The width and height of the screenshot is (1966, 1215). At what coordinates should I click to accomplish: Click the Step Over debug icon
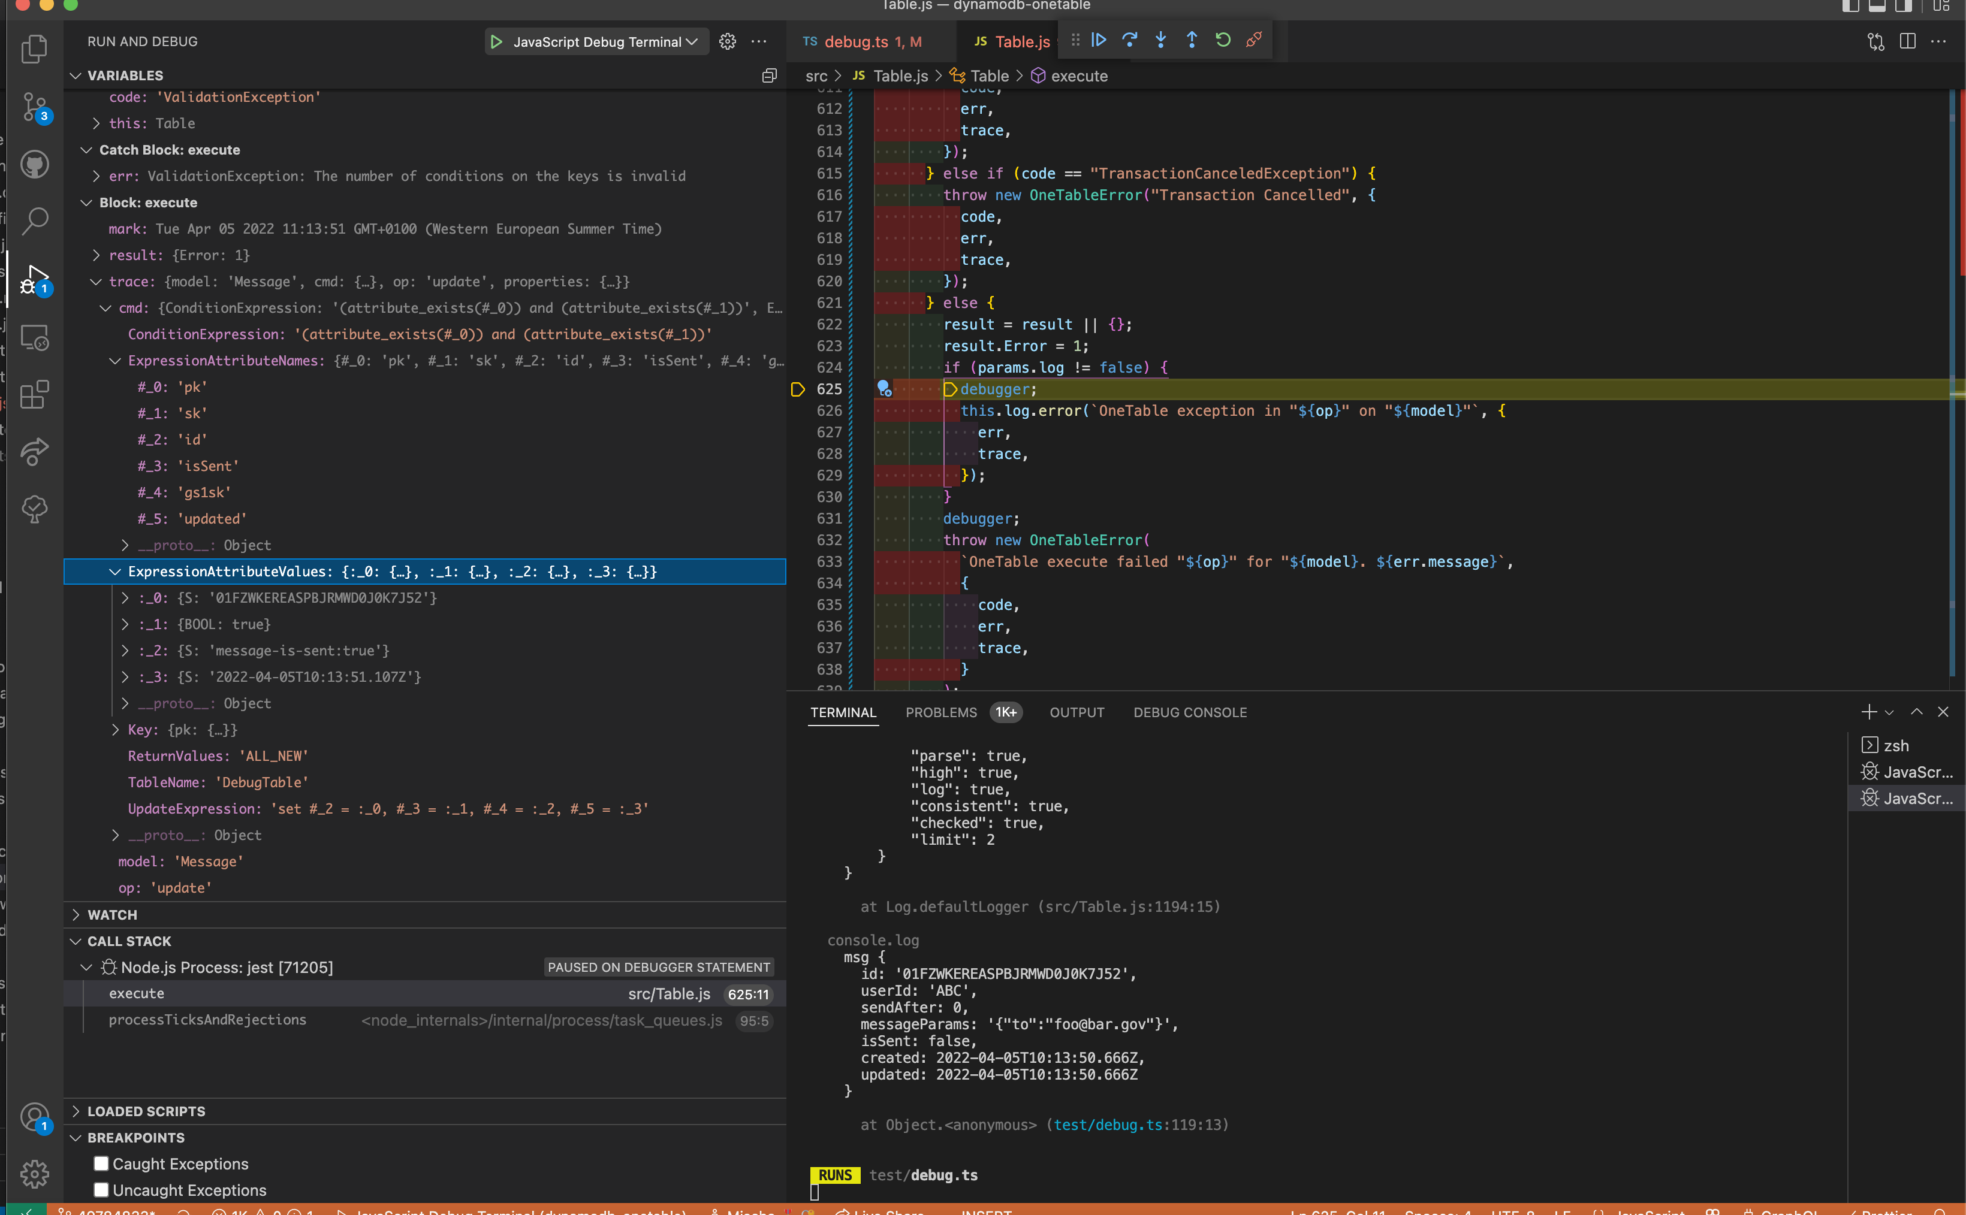pyautogui.click(x=1129, y=40)
